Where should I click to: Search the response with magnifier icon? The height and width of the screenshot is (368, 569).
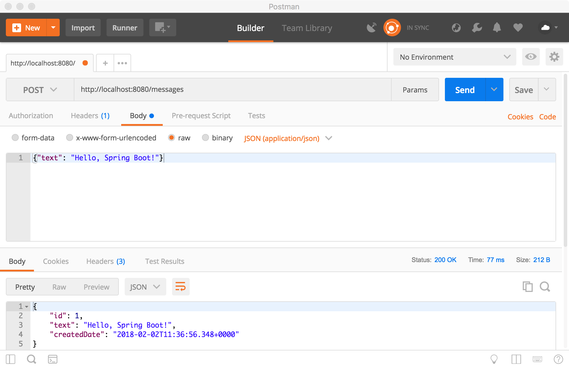point(545,287)
